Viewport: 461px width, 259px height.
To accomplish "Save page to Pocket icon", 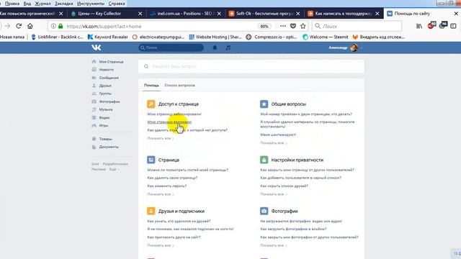I will 293,26.
